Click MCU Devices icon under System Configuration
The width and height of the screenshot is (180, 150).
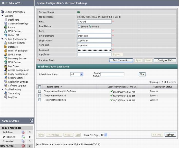point(6,62)
